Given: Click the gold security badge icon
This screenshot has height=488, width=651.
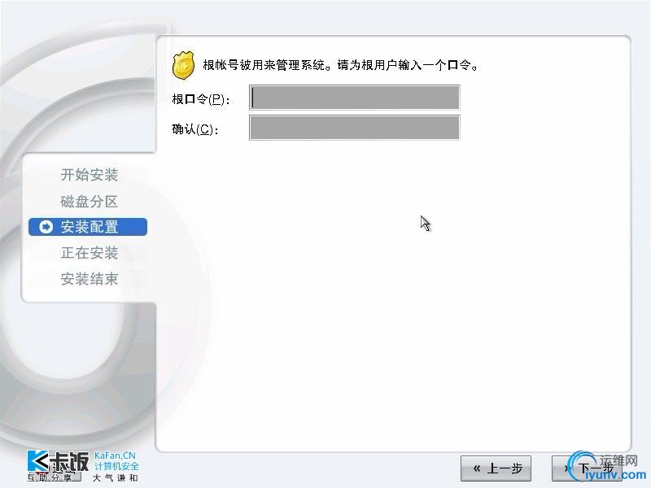Looking at the screenshot, I should [183, 65].
